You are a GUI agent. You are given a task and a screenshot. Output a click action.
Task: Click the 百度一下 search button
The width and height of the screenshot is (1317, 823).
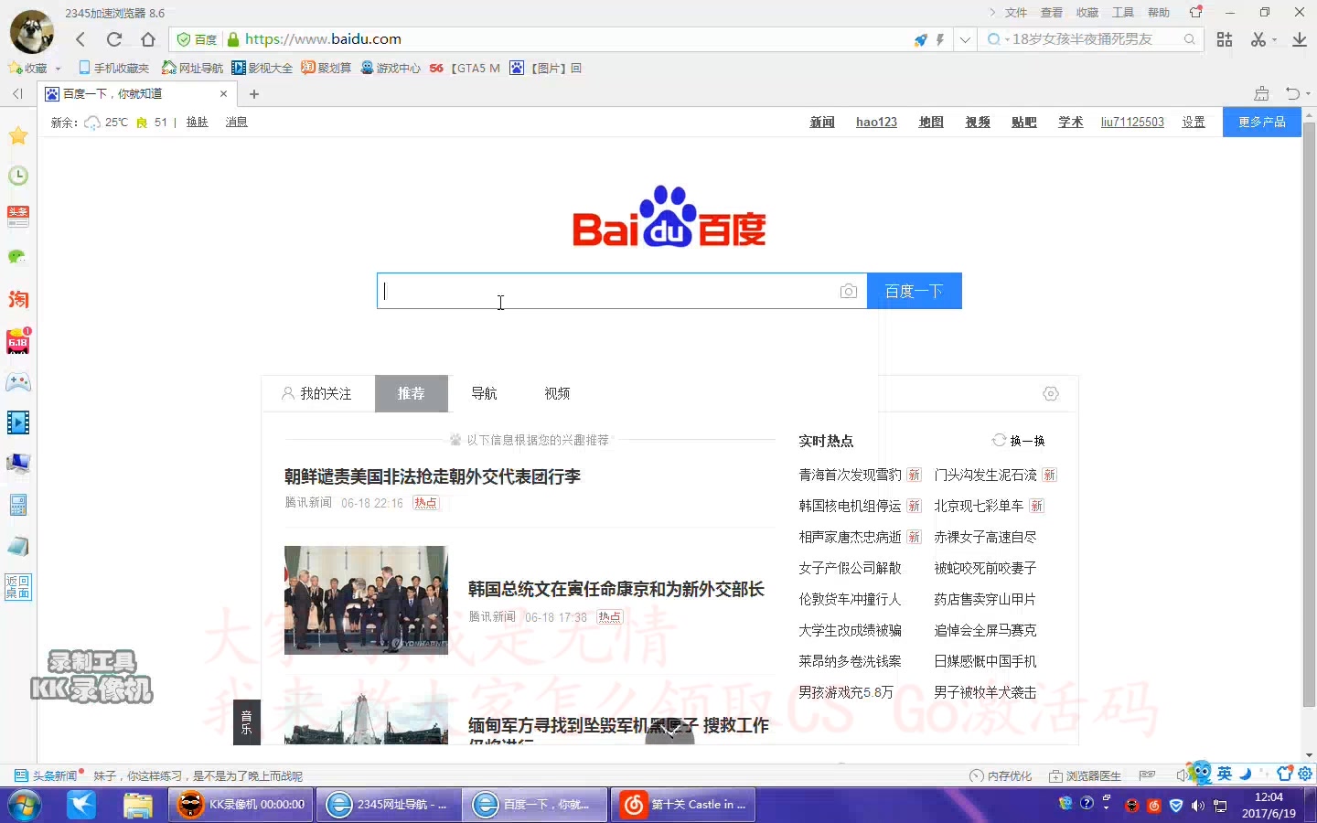pos(915,291)
